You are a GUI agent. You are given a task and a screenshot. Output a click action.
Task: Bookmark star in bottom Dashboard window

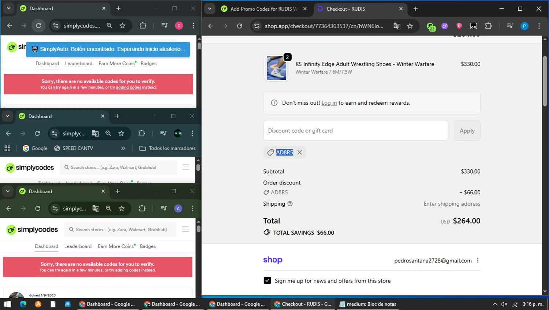coord(122,209)
